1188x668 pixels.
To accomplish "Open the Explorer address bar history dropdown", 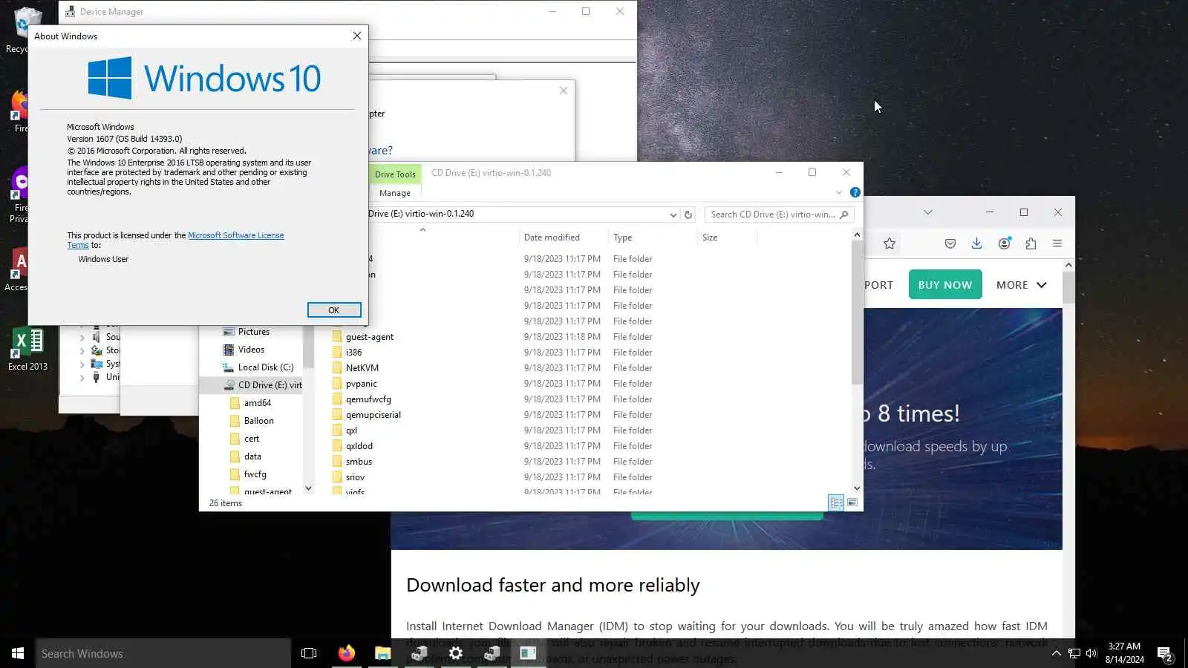I will pos(673,215).
